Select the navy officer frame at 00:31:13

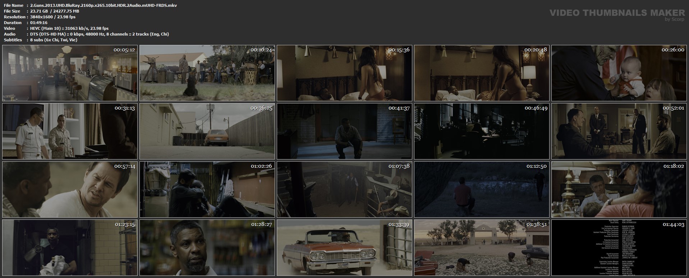click(x=70, y=131)
